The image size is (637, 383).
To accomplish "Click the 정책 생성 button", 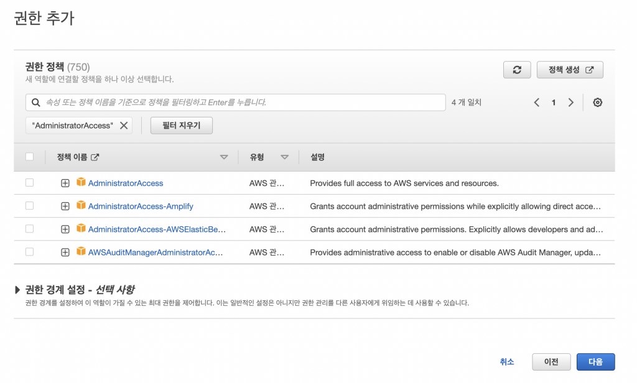I will pyautogui.click(x=570, y=70).
